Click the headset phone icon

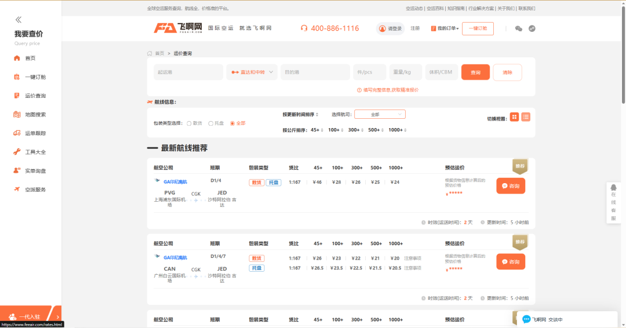point(304,28)
